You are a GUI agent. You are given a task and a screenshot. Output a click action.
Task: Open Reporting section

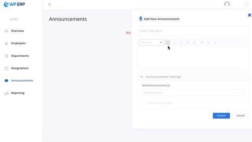pyautogui.click(x=18, y=93)
